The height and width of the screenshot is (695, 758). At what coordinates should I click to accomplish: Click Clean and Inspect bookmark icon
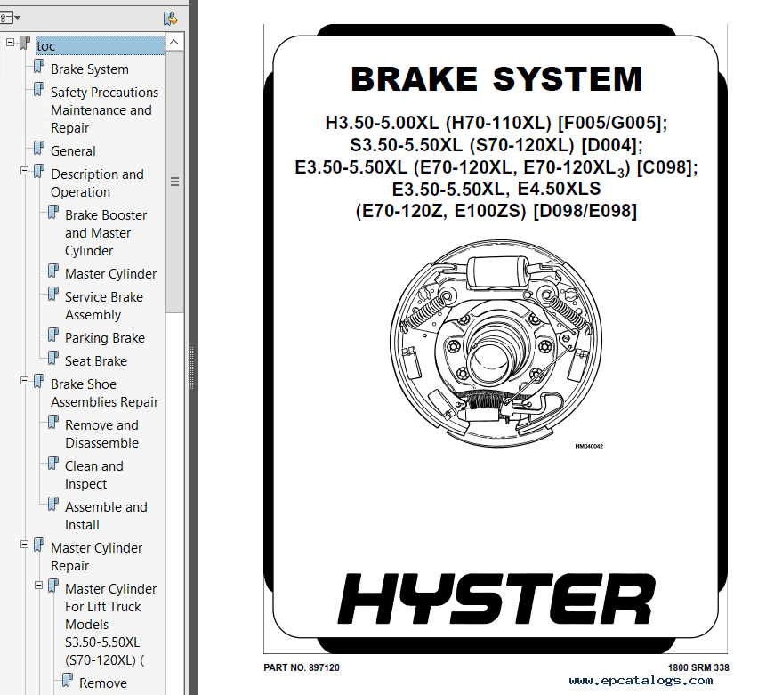(53, 464)
